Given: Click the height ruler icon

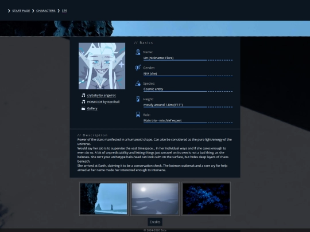Looking at the screenshot, I should [138, 99].
